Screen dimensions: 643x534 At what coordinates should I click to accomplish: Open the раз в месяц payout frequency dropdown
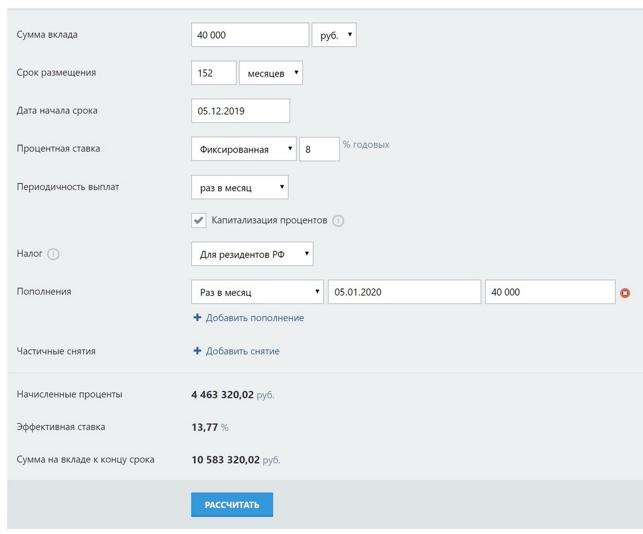[x=240, y=187]
